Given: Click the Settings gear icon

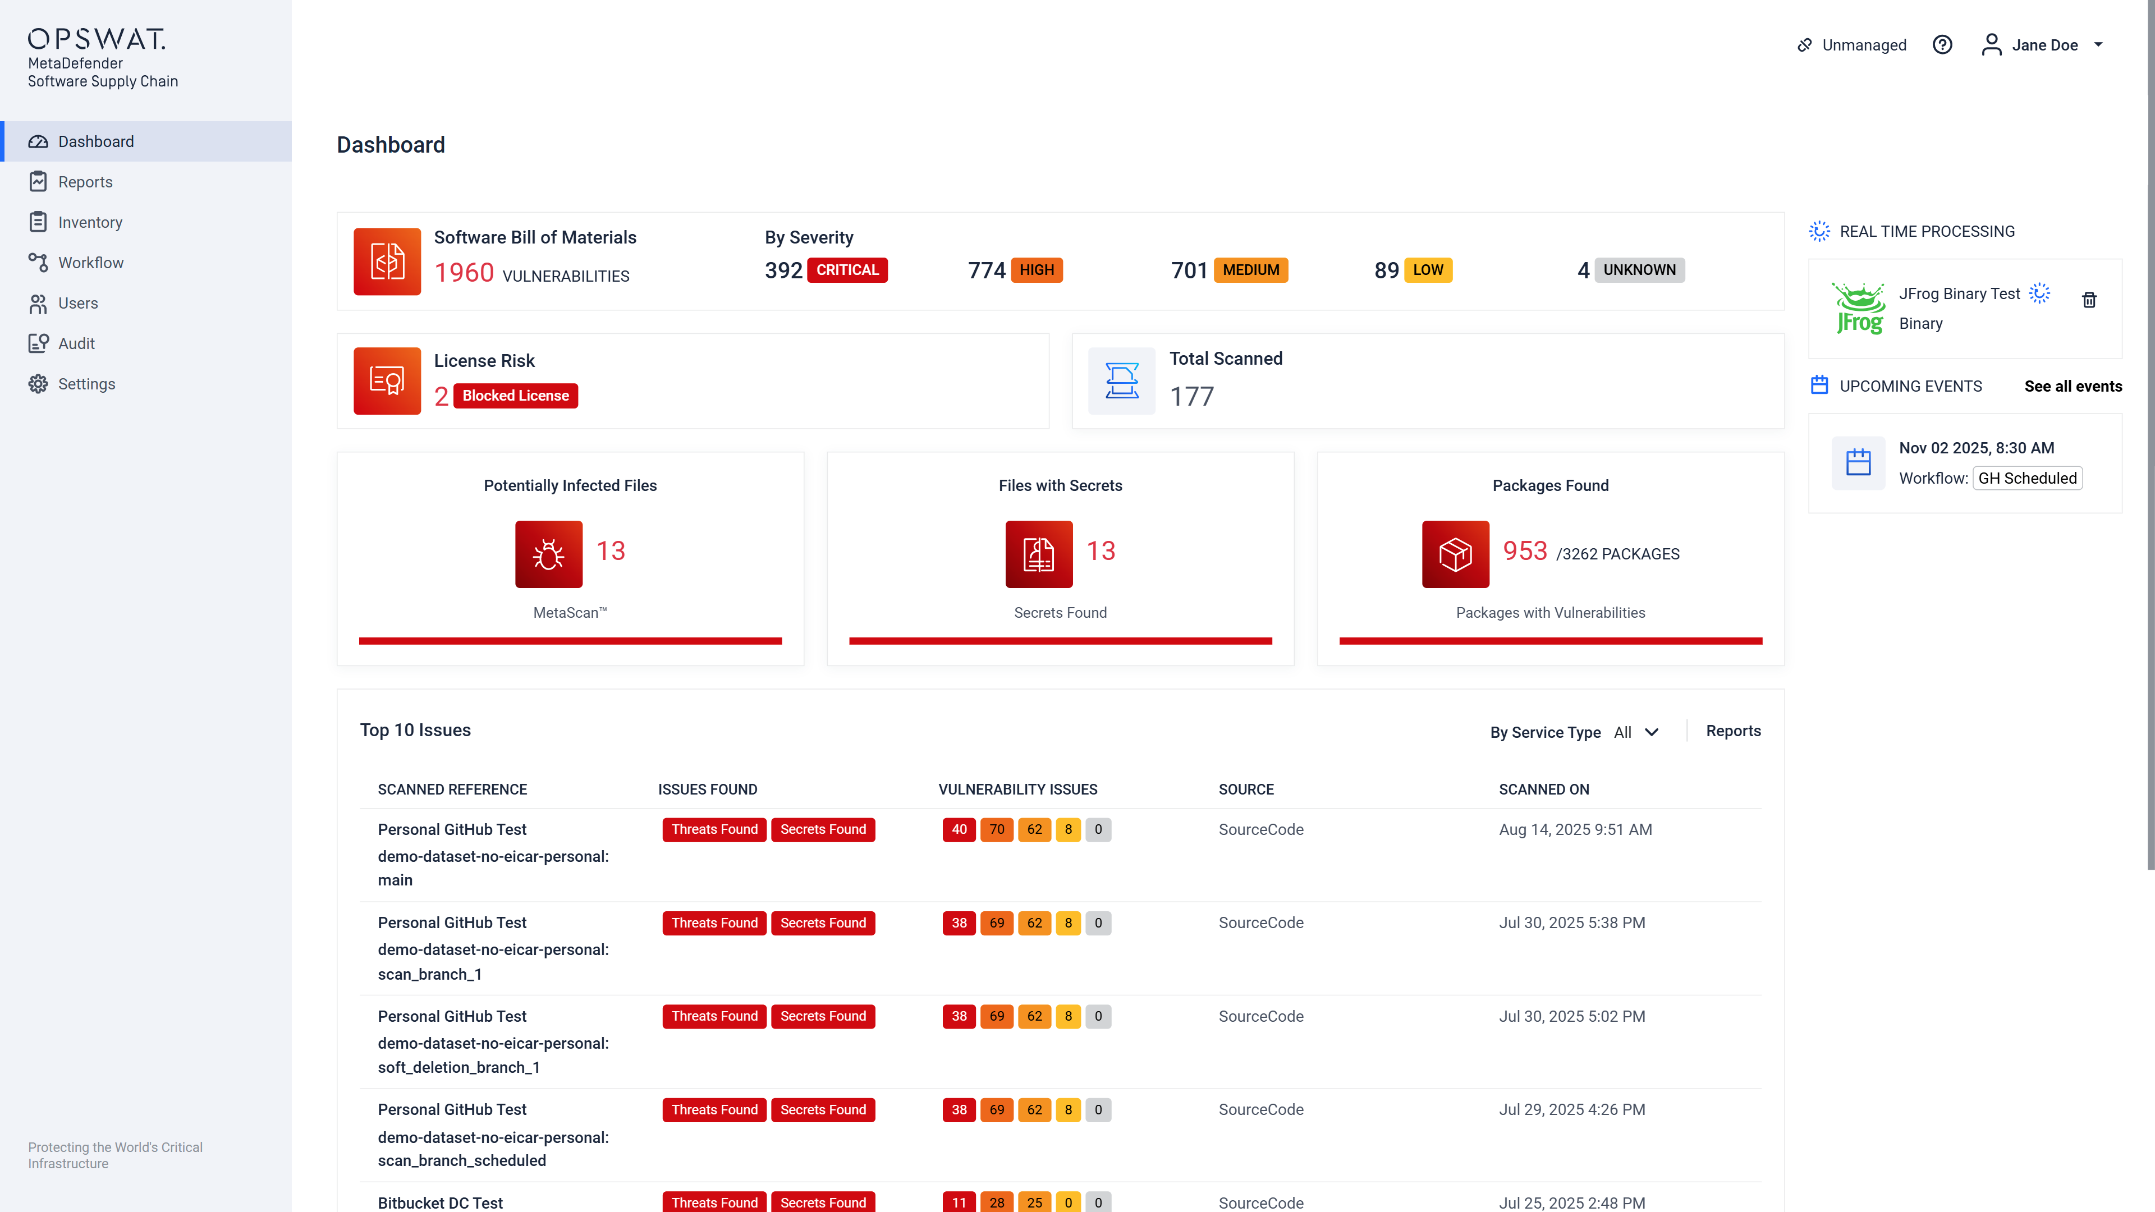Looking at the screenshot, I should [x=38, y=384].
